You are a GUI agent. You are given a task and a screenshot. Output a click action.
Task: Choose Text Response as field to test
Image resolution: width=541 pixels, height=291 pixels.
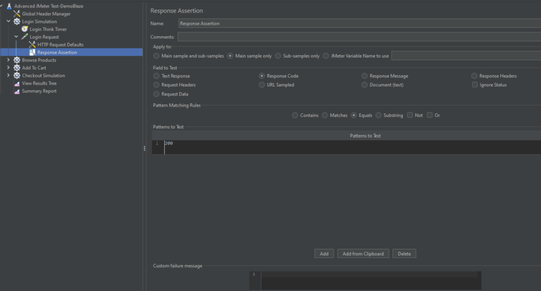point(157,76)
